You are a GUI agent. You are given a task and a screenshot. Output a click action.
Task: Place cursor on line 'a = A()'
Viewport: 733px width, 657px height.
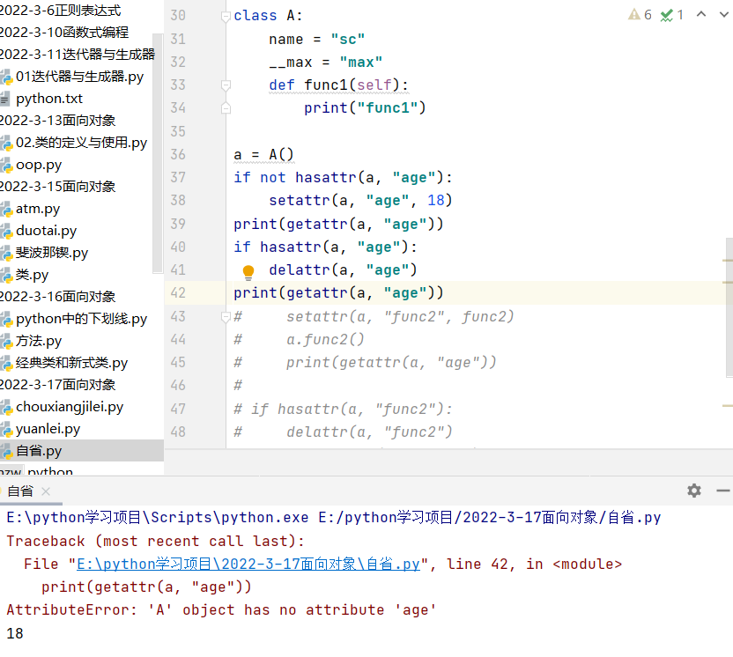point(263,155)
